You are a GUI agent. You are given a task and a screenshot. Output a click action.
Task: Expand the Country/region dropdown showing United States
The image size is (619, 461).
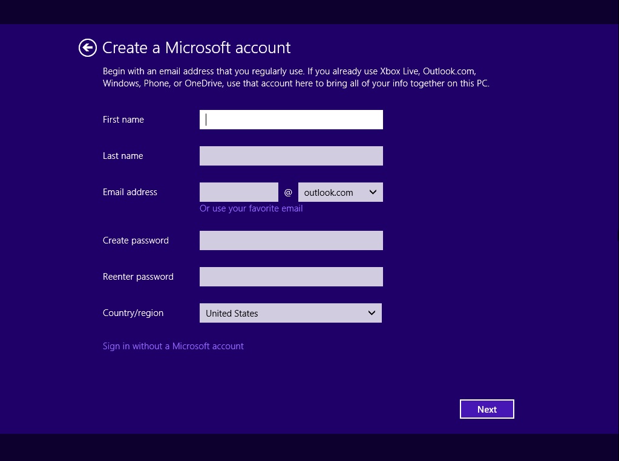tap(290, 313)
